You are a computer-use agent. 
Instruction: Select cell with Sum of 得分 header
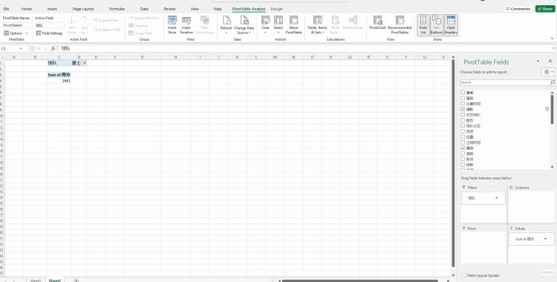[x=59, y=75]
